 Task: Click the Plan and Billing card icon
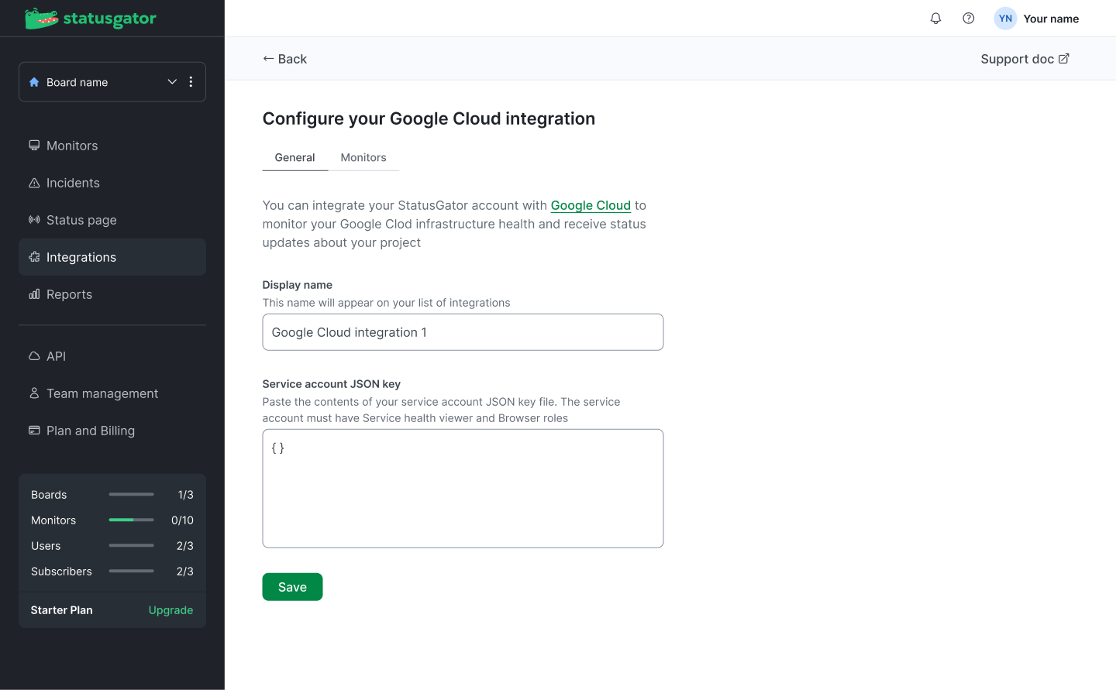(x=34, y=431)
